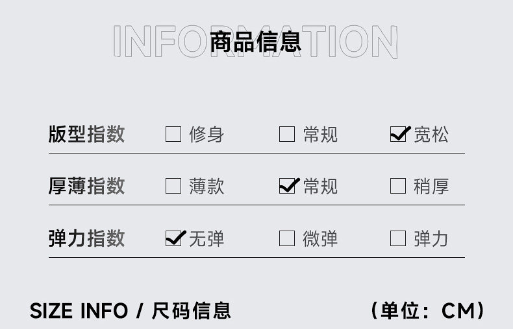Tick the 薄款 checkbox

pyautogui.click(x=173, y=187)
